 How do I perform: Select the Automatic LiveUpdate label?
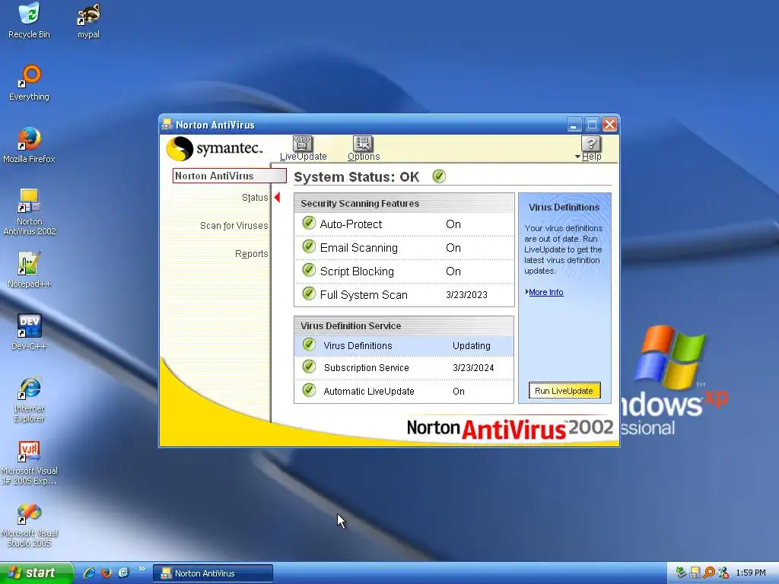pyautogui.click(x=369, y=392)
